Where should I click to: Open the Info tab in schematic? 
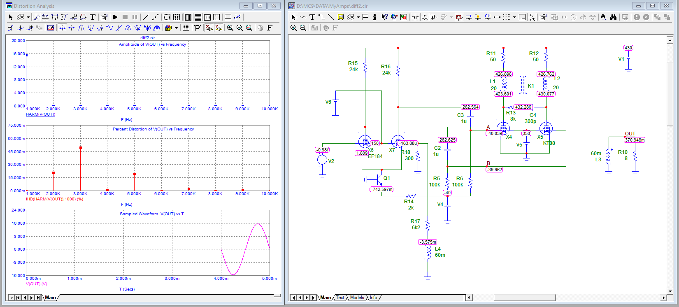(x=373, y=298)
